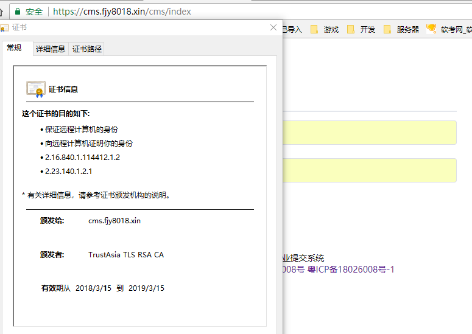Click the first yellow notice bar
The width and height of the screenshot is (472, 334).
[369, 133]
